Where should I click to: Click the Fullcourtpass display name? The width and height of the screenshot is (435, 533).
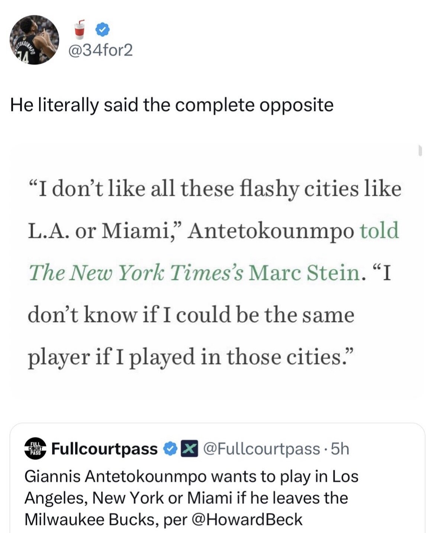tap(104, 449)
